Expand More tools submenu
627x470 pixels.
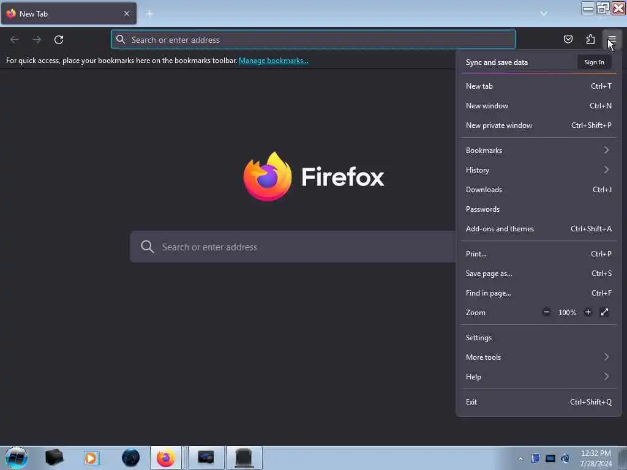click(x=539, y=357)
